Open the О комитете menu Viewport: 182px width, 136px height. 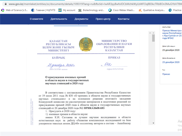pyautogui.click(x=36, y=19)
